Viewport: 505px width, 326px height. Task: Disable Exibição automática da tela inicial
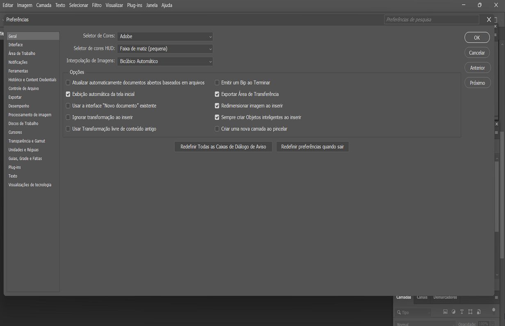(68, 94)
